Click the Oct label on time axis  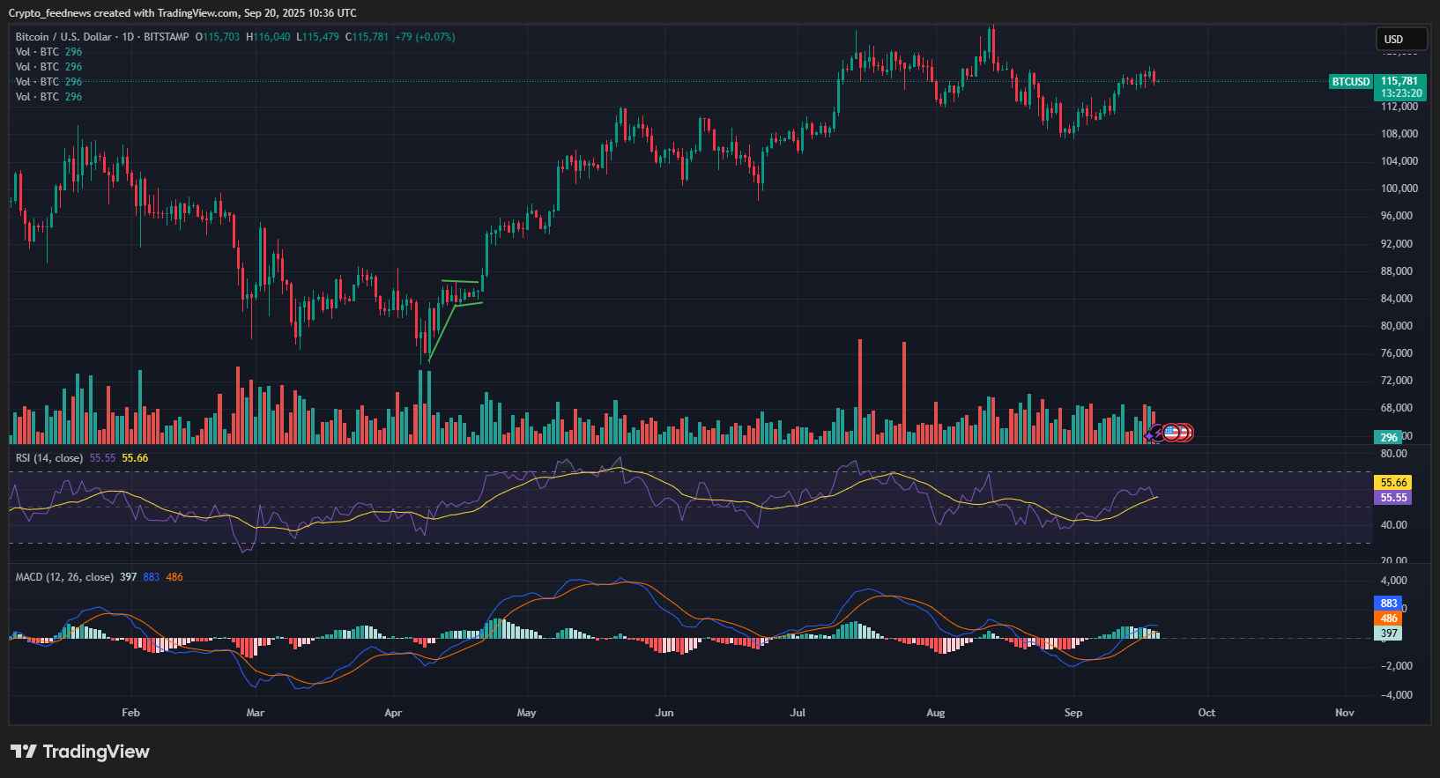click(x=1206, y=713)
